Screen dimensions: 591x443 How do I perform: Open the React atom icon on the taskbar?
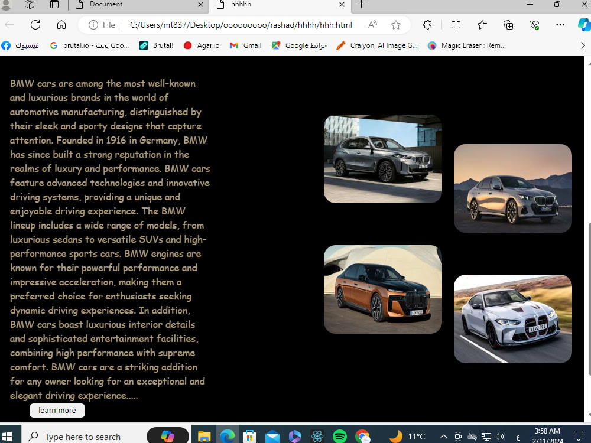pyautogui.click(x=317, y=437)
